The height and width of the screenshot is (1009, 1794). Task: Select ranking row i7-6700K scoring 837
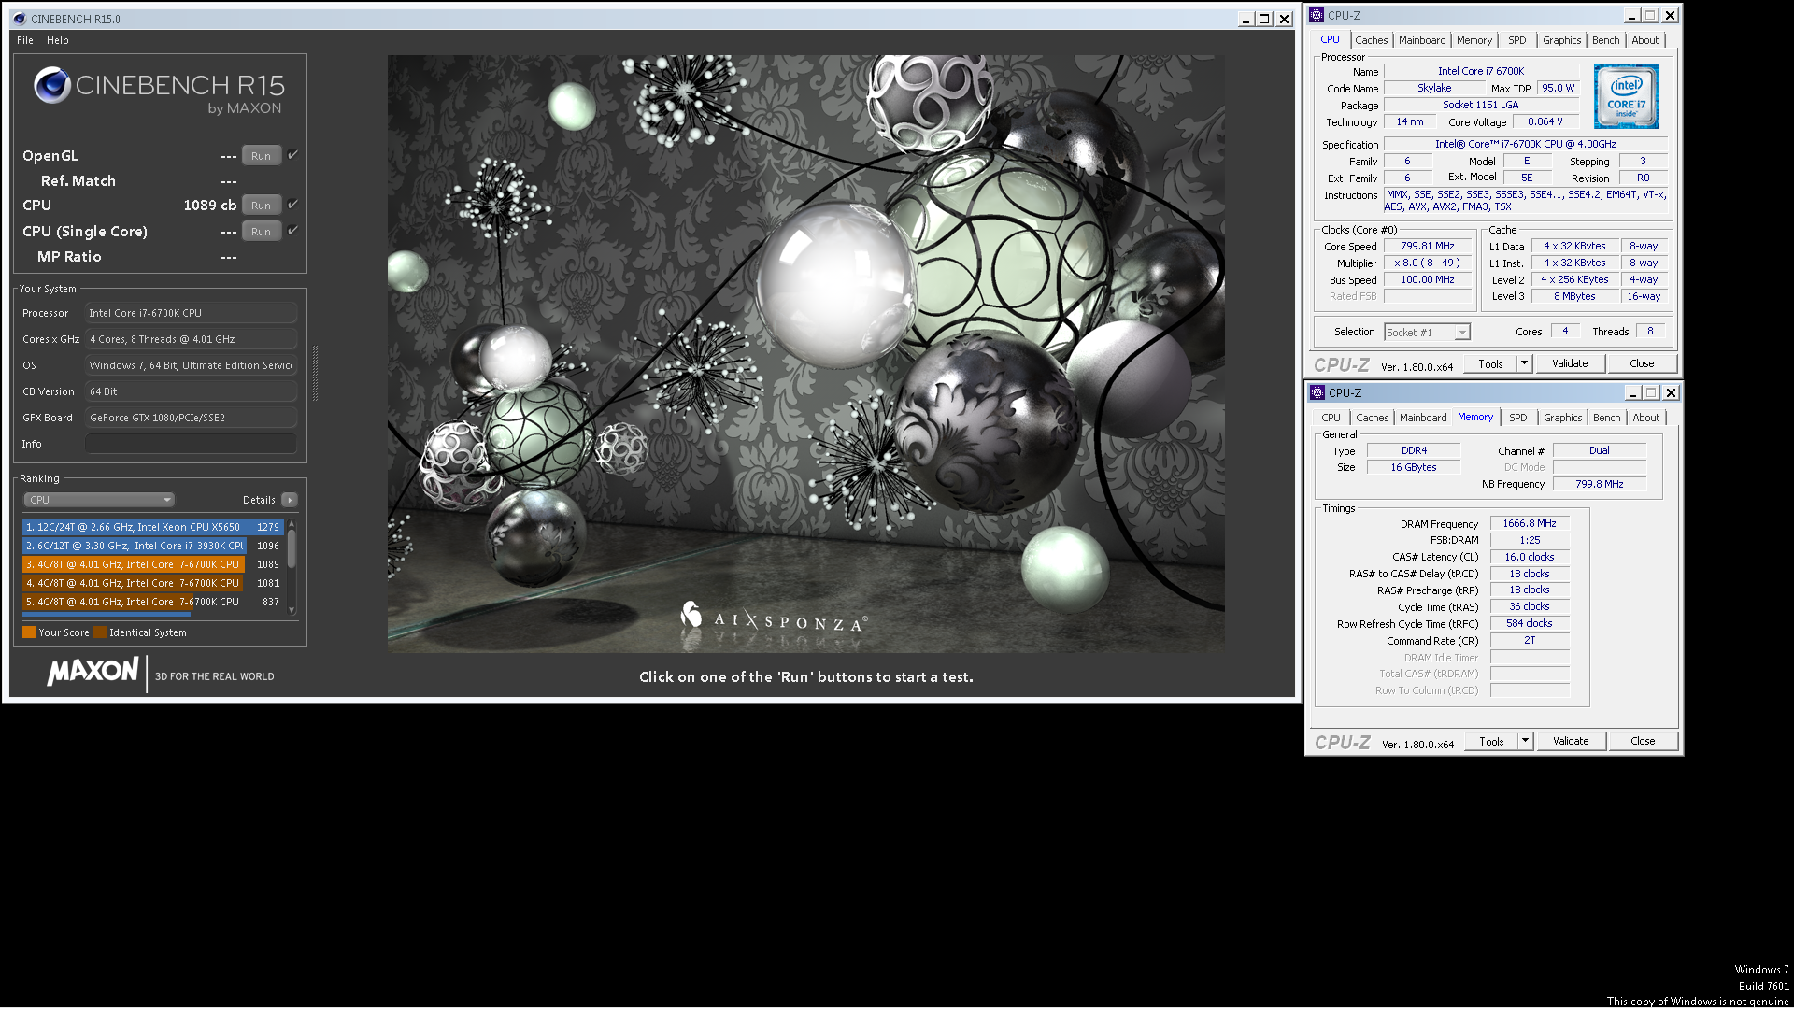[153, 602]
